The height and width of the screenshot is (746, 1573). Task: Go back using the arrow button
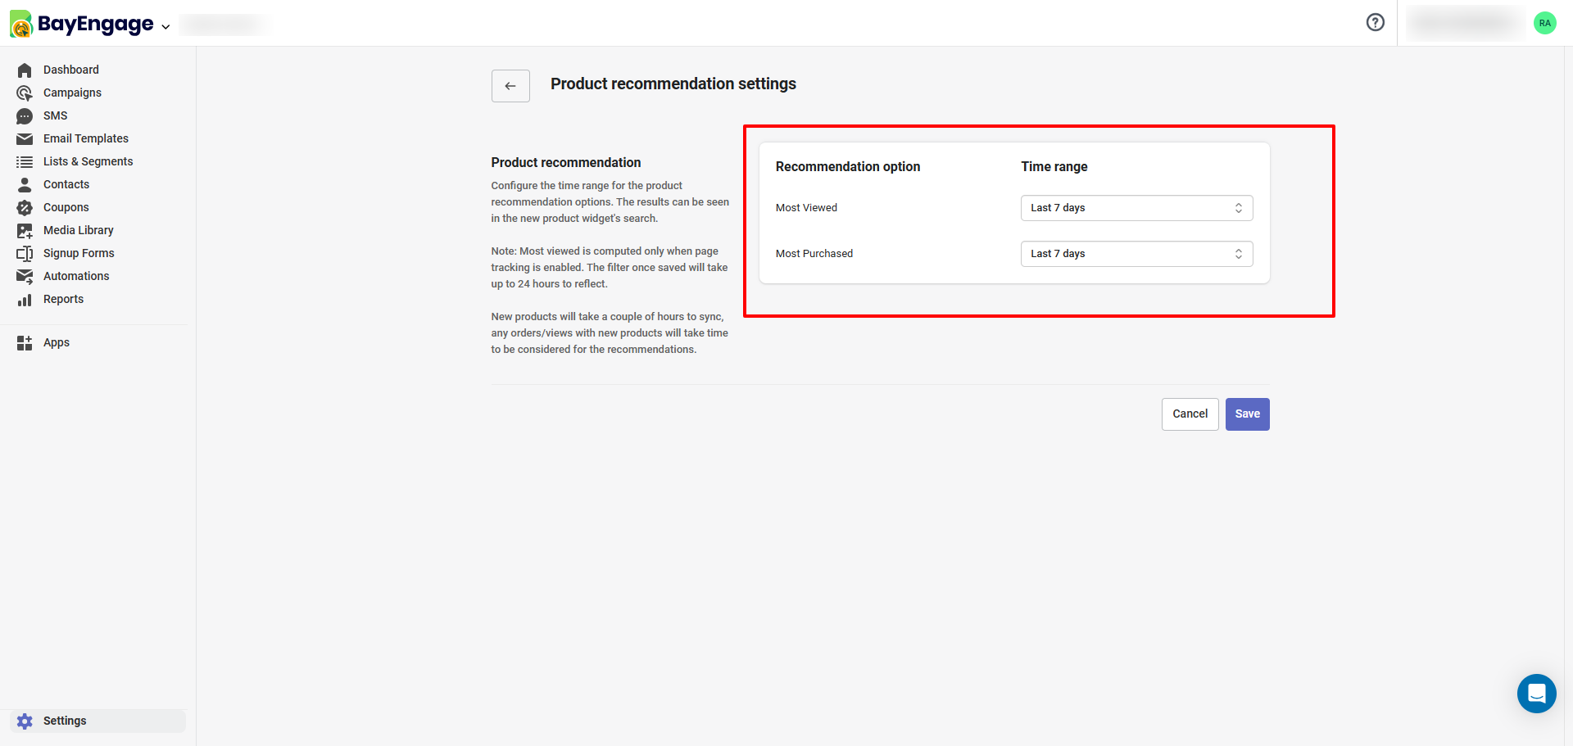click(510, 86)
